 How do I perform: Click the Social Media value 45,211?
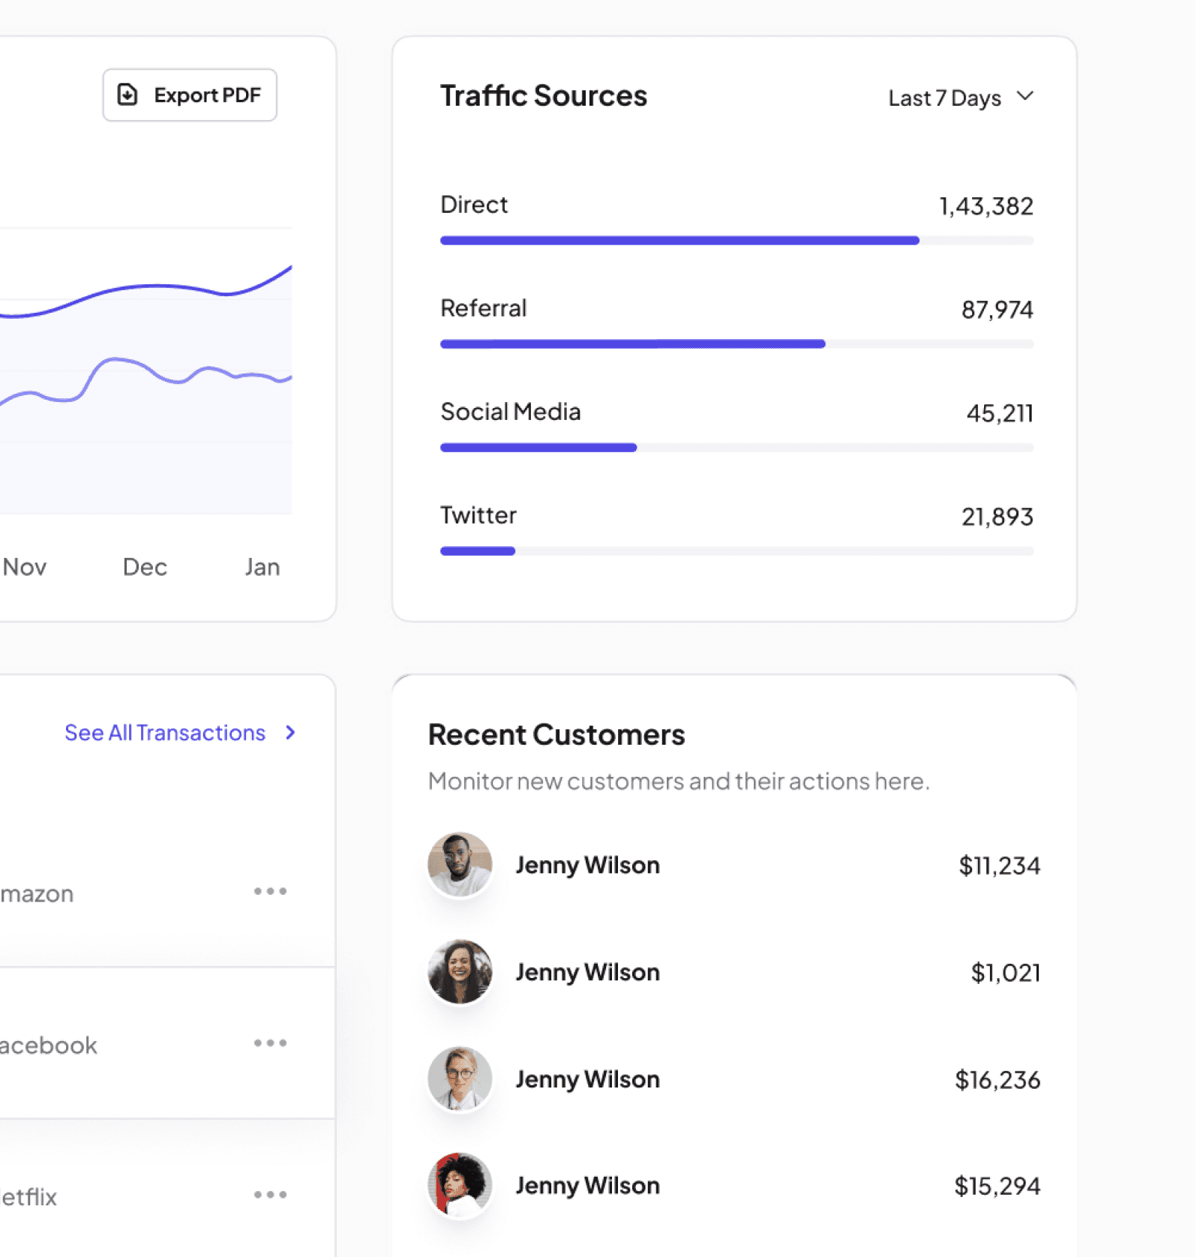[x=1000, y=413]
